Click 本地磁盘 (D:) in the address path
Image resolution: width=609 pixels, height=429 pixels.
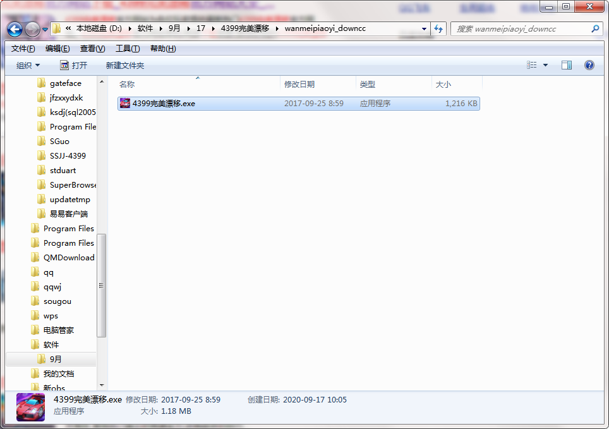[x=99, y=28]
